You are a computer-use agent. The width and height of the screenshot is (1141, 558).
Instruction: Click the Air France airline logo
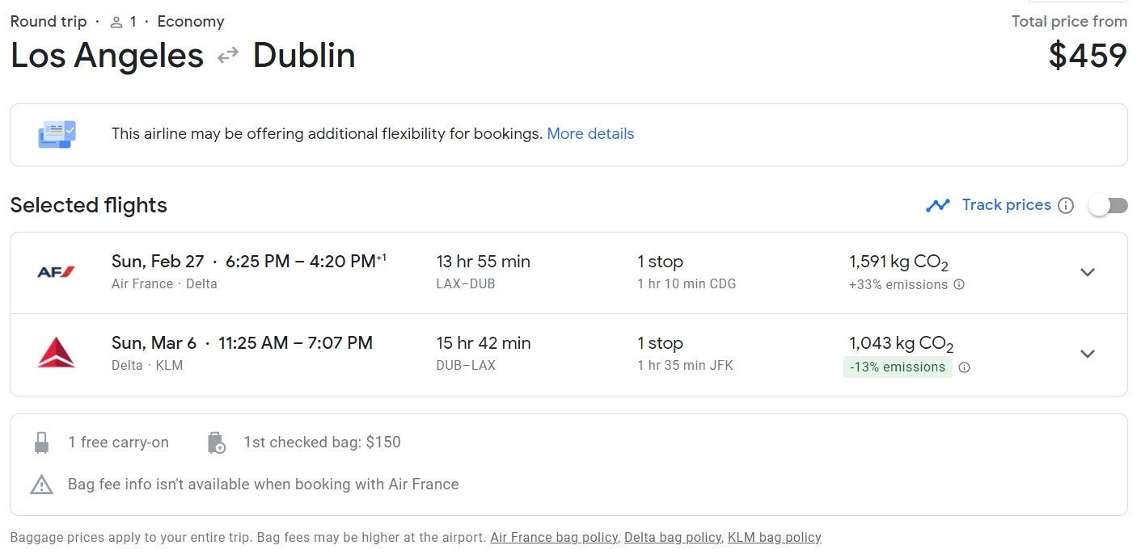pos(56,272)
